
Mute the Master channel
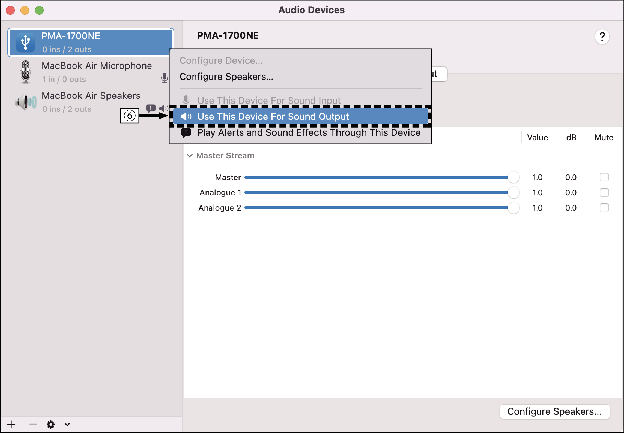click(x=604, y=177)
